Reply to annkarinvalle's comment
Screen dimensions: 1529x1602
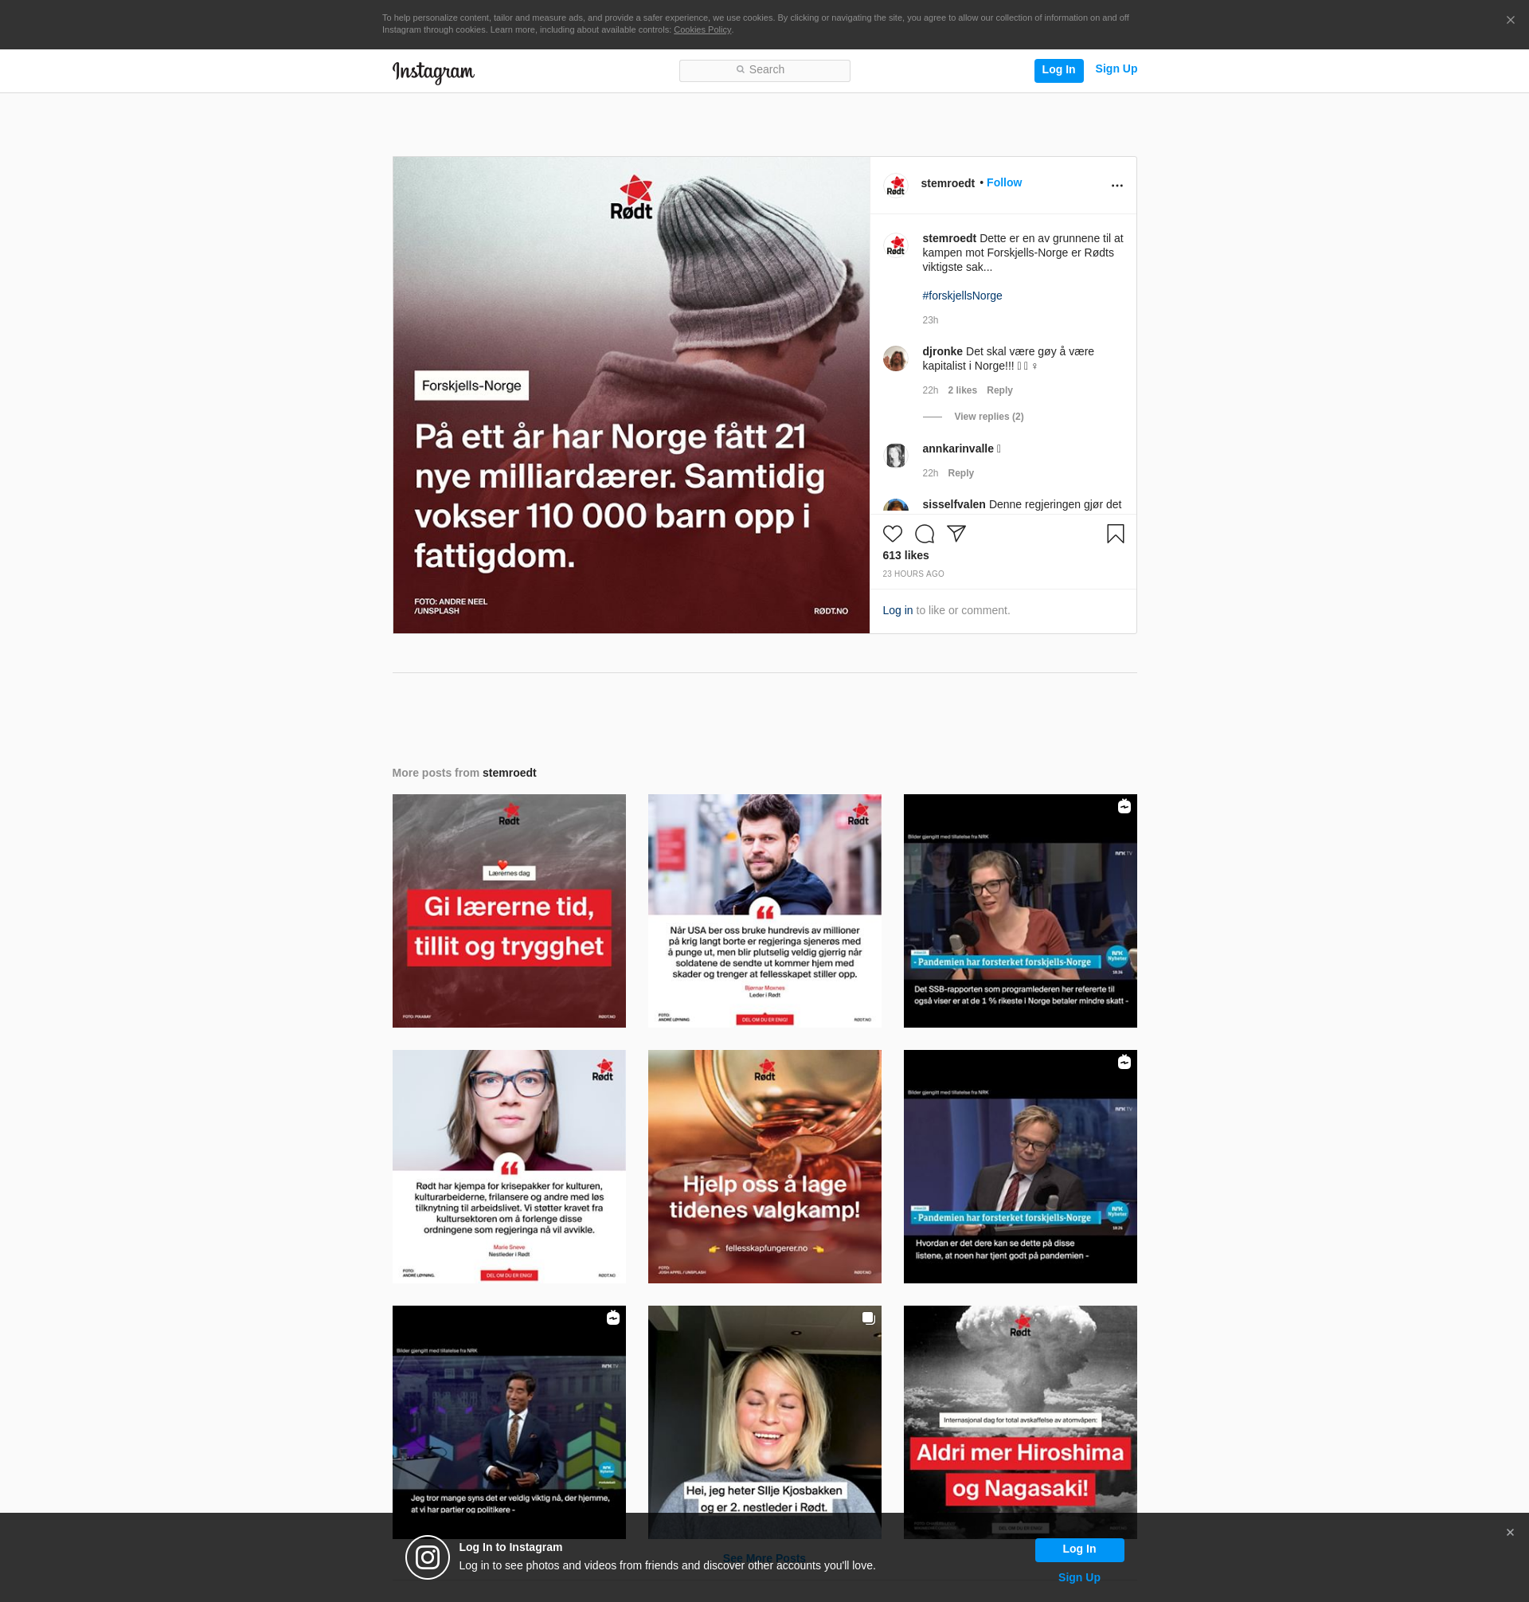[960, 474]
